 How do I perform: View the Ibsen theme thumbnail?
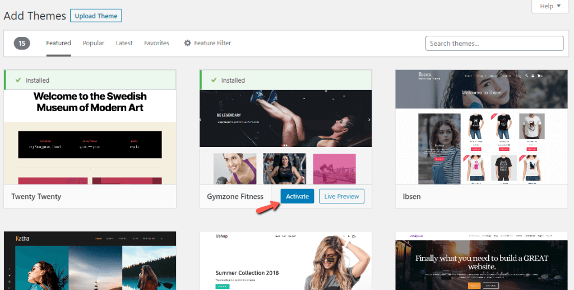(x=482, y=127)
